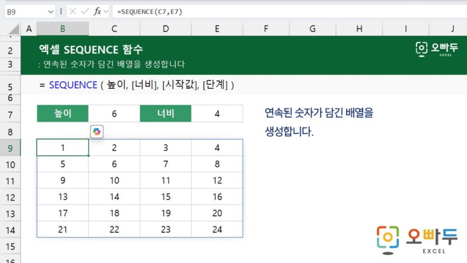This screenshot has height=263, width=467.
Task: Select column D header
Action: (x=165, y=29)
